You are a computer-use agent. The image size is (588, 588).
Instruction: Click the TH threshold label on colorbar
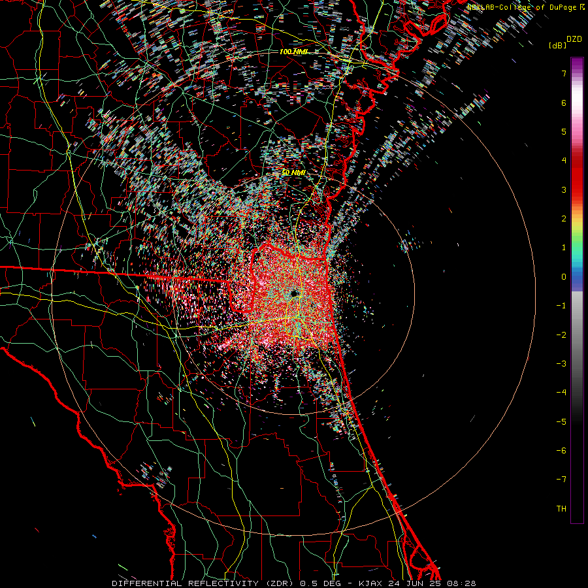tap(561, 509)
